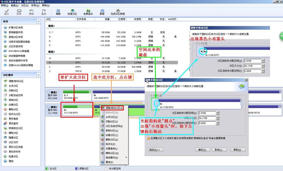Click 分区大小 36.17GB input field
Image resolution: width=283 pixels, height=171 pixels.
(207, 118)
